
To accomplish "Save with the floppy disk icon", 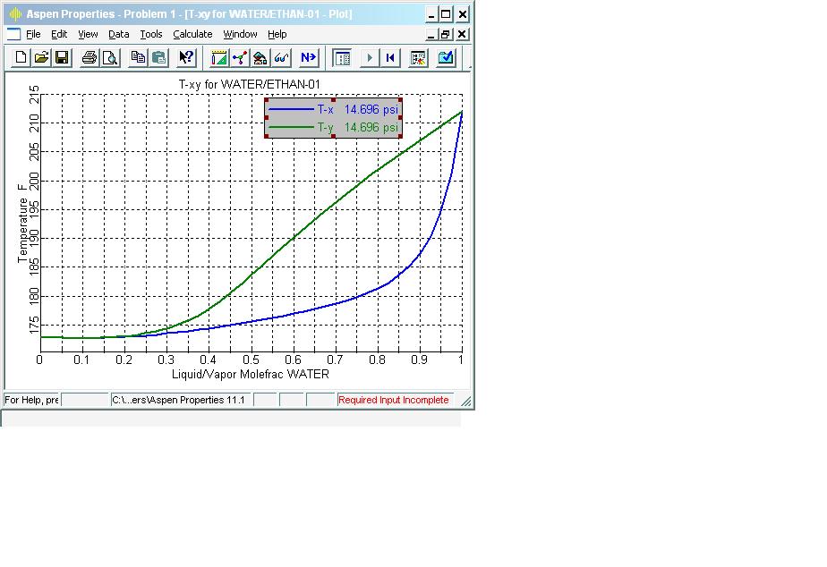I will pyautogui.click(x=62, y=57).
